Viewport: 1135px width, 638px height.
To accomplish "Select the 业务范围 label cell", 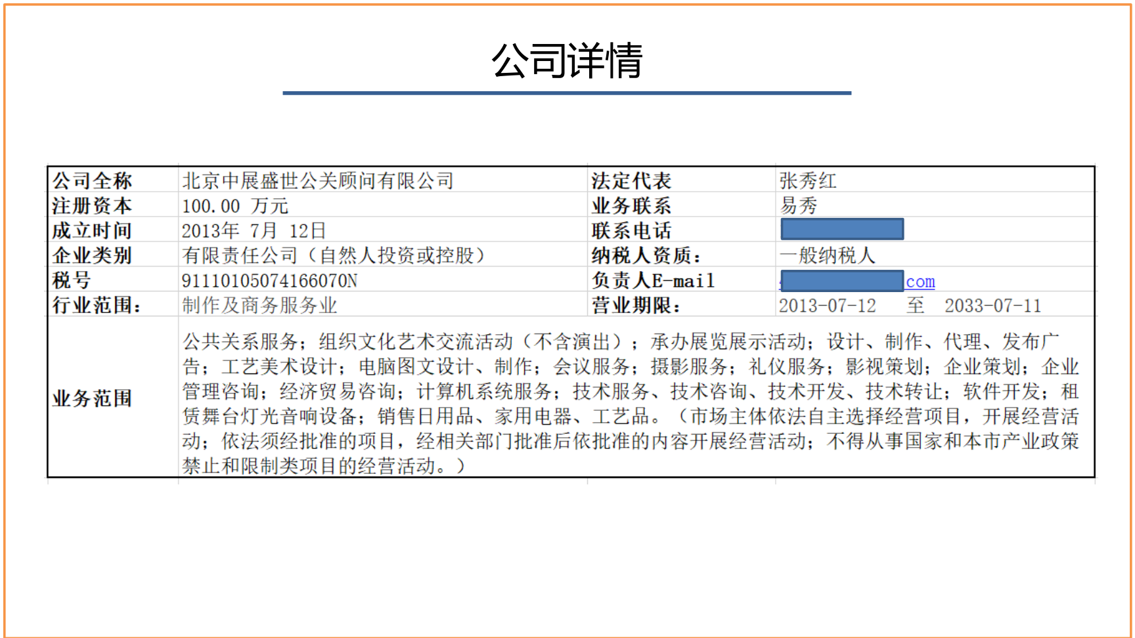I will coord(92,398).
